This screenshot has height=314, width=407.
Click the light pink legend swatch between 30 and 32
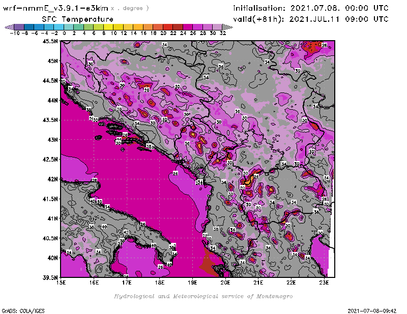click(x=217, y=27)
